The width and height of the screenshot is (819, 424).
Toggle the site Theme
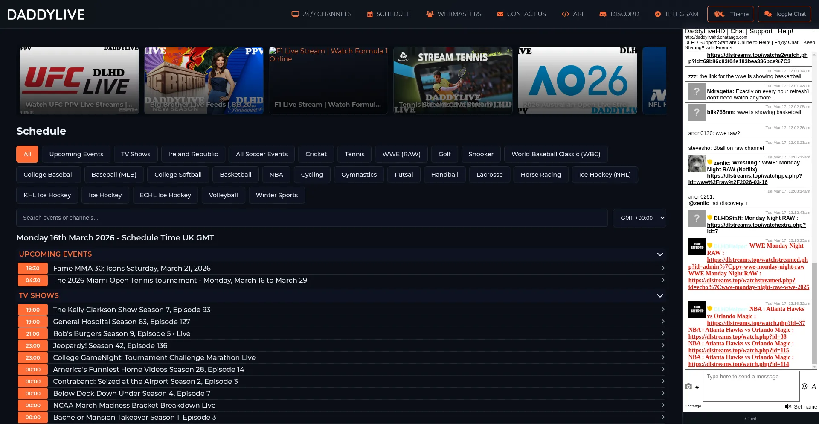point(731,14)
